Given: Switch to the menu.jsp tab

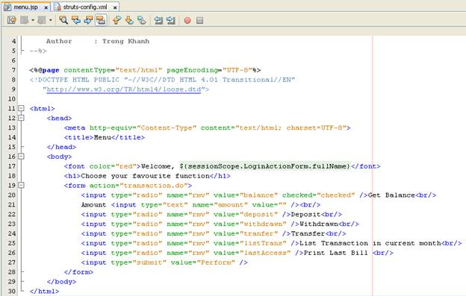Looking at the screenshot, I should point(26,7).
